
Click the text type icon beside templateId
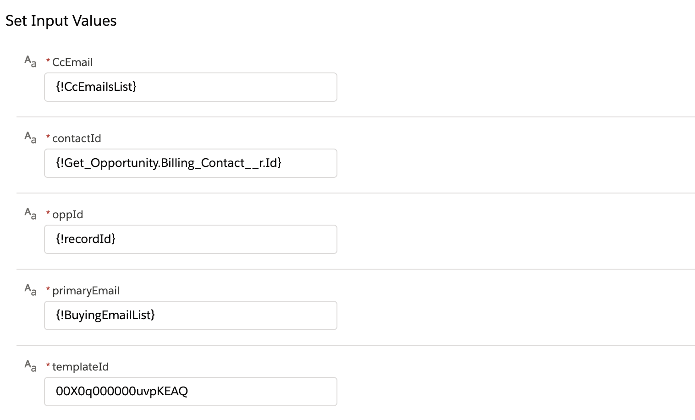pyautogui.click(x=30, y=366)
